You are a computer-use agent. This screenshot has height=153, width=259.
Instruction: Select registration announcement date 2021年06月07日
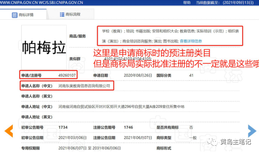click(138, 138)
